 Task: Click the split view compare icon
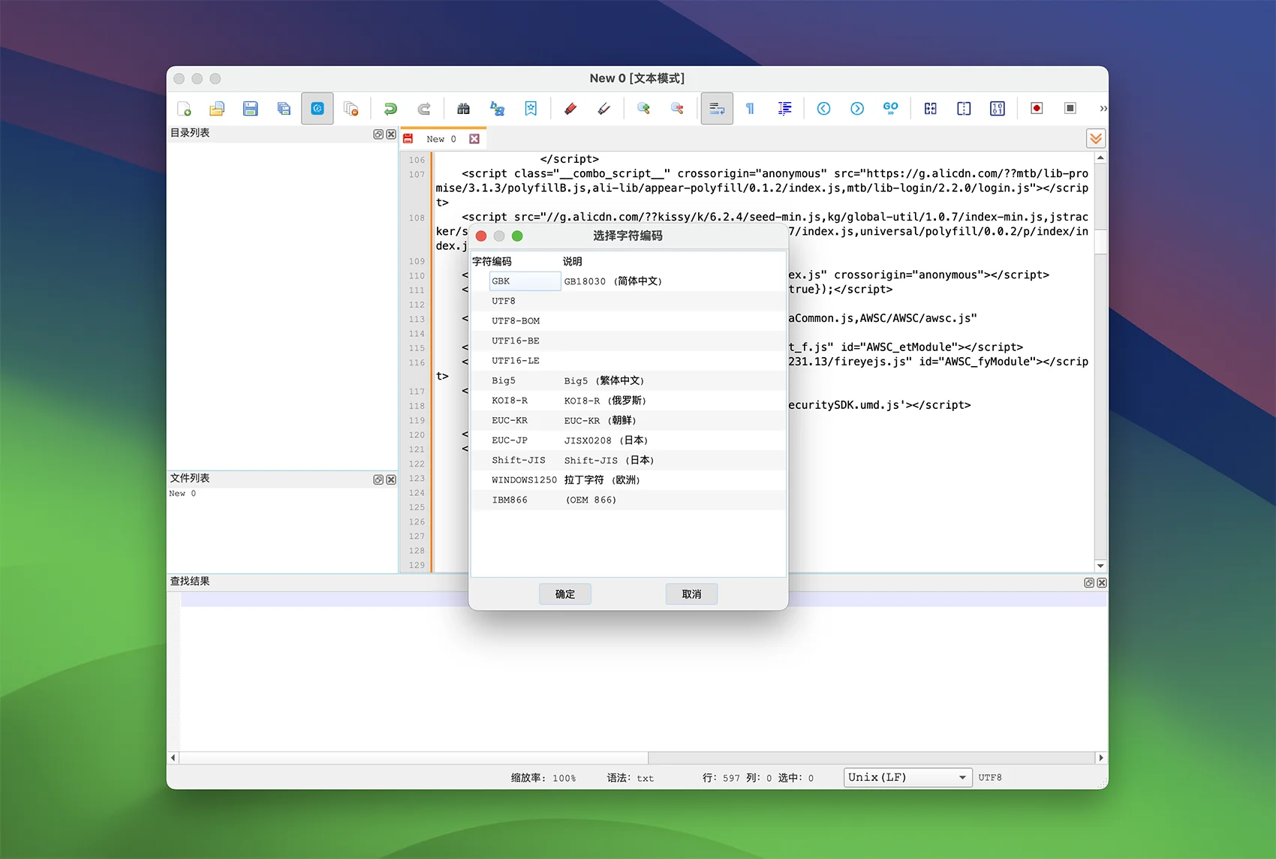(x=964, y=109)
